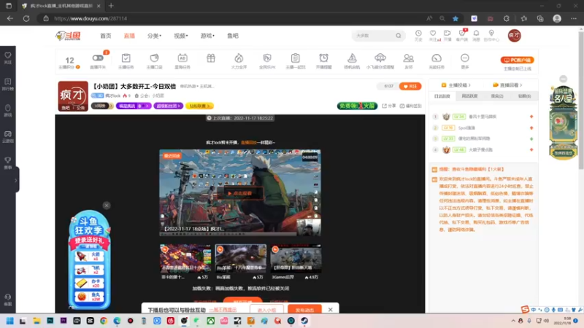Viewport: 584px width, 328px height.
Task: Open the AD advertising task icon
Action: pos(182,58)
